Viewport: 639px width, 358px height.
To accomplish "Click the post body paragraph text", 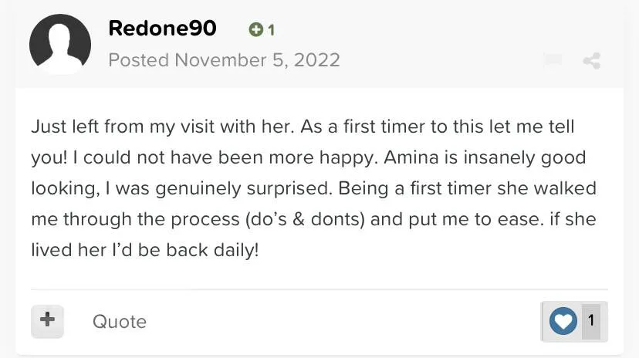I will click(309, 188).
